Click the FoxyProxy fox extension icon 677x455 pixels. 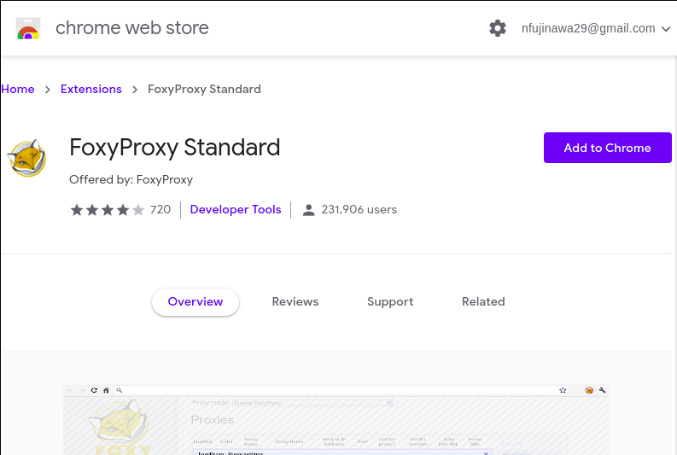pos(27,158)
